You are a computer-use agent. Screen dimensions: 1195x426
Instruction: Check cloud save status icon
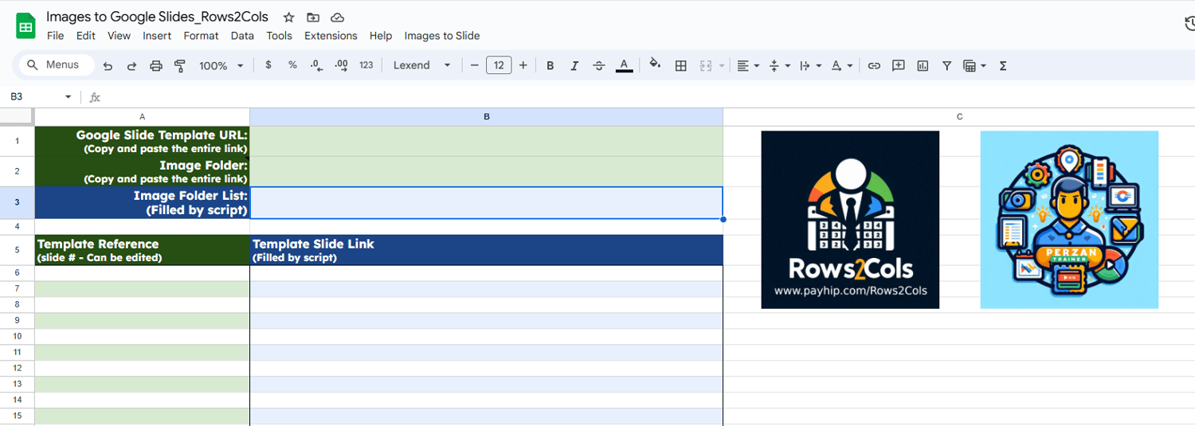(x=337, y=17)
